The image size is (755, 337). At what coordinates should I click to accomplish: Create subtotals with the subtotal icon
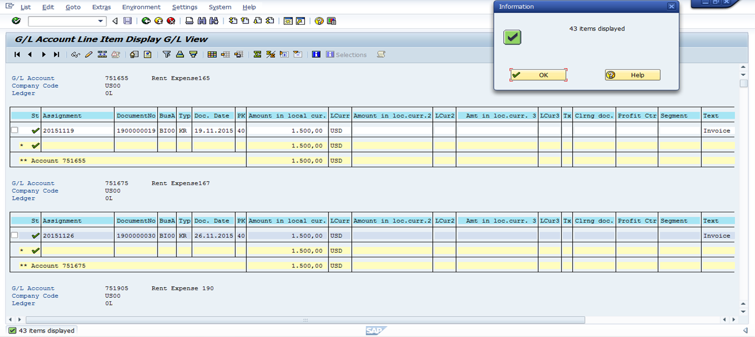pos(271,54)
